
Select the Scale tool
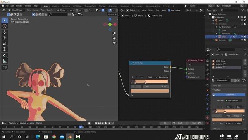click(x=4, y=44)
